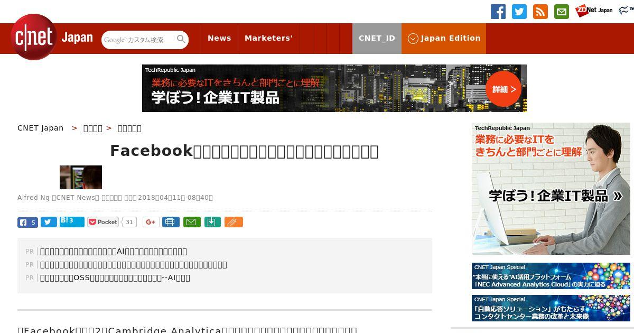Print the article with the printer icon

pos(171,222)
